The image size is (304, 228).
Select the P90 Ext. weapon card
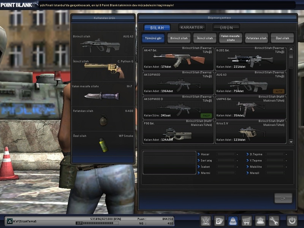[x=178, y=131]
